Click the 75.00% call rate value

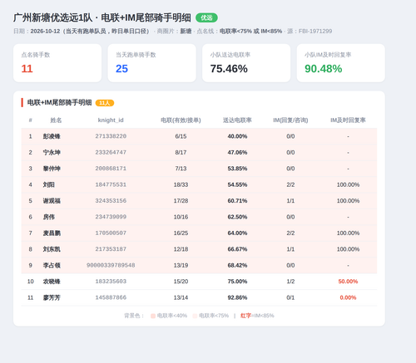pos(237,282)
